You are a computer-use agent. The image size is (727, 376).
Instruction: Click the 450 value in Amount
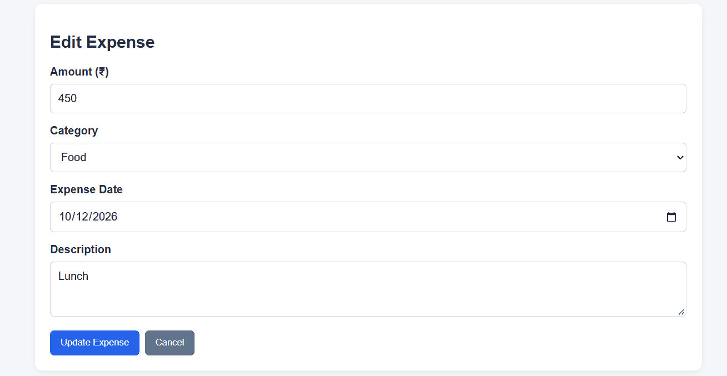click(67, 99)
